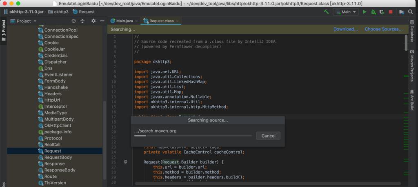This screenshot has height=187, width=418.
Task: Select OkHttpClient class in tree
Action: point(55,126)
